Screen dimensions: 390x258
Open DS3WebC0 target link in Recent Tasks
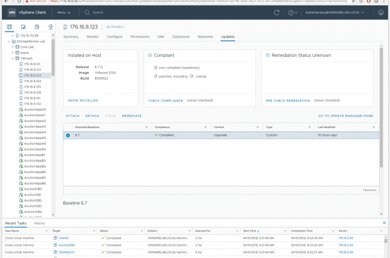coord(66,252)
